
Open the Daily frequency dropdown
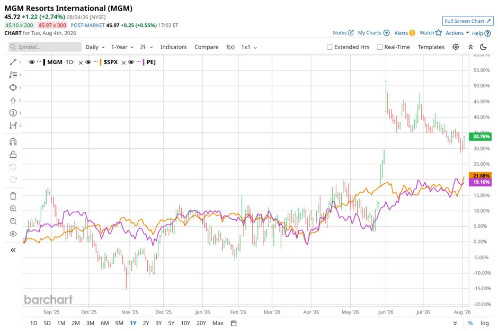coord(95,47)
